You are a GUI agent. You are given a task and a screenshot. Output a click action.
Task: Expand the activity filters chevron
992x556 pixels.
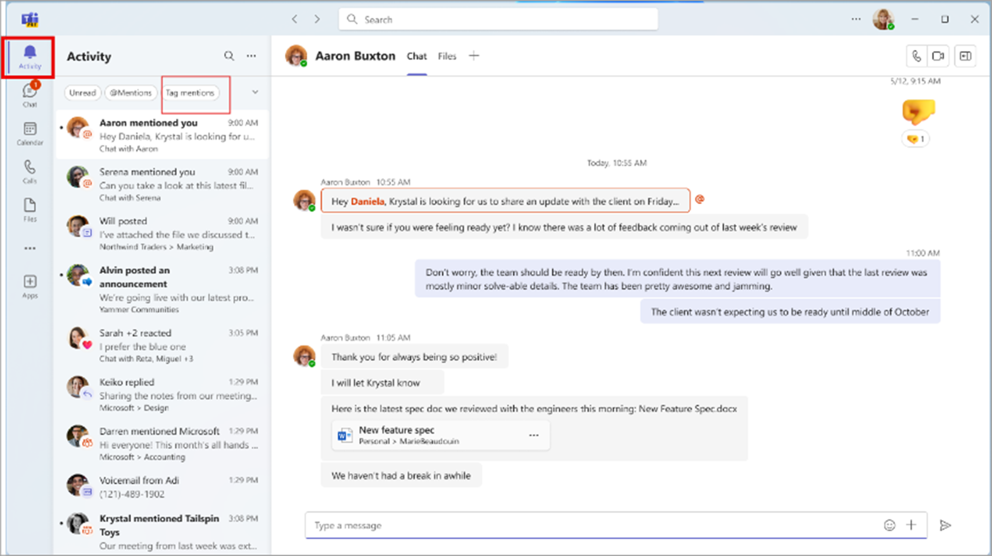click(x=255, y=92)
